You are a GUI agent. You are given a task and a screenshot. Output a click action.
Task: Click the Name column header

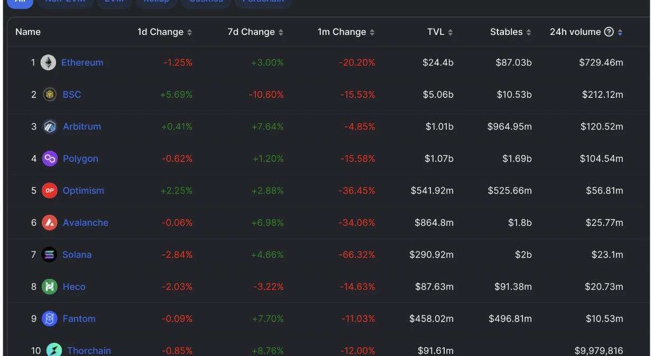tap(28, 32)
